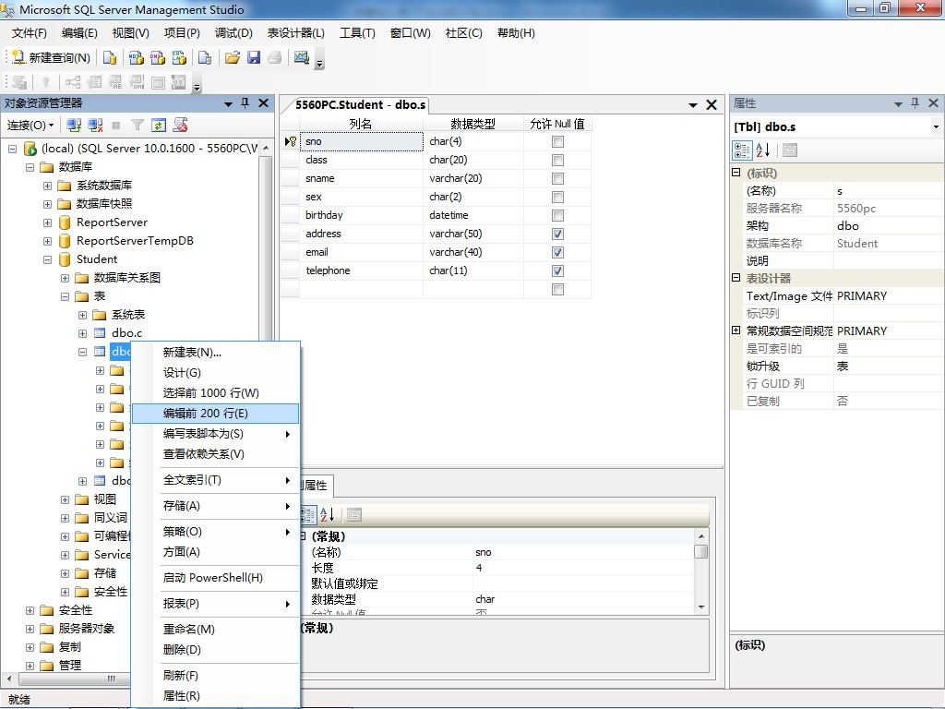Toggle Allow Null for class column
This screenshot has width=945, height=709.
(557, 160)
